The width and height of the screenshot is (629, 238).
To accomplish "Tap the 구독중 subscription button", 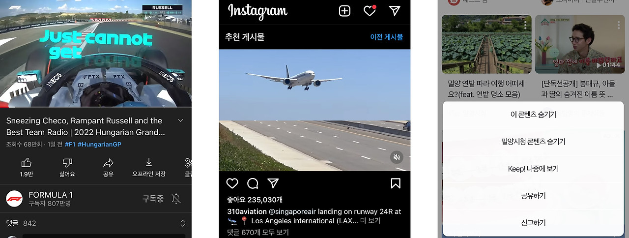I will coord(153,199).
